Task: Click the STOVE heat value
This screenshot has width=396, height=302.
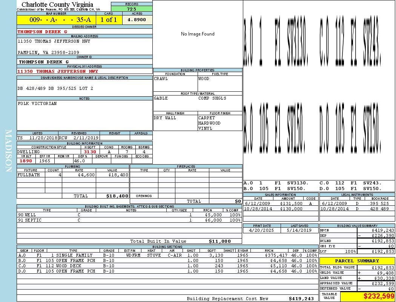Action: (154, 255)
